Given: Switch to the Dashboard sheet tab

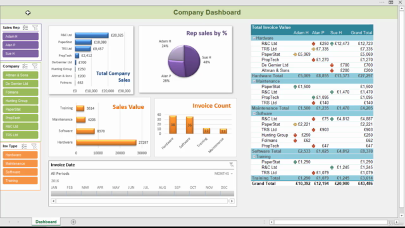Looking at the screenshot, I should (46, 222).
